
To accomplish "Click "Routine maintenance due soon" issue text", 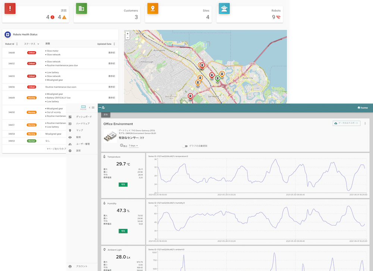I will 61,87.
